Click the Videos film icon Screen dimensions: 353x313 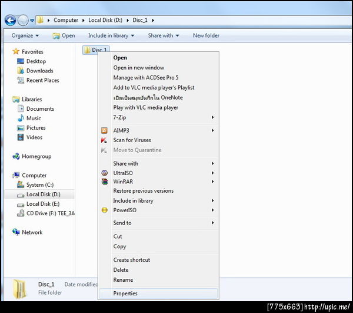(x=21, y=137)
